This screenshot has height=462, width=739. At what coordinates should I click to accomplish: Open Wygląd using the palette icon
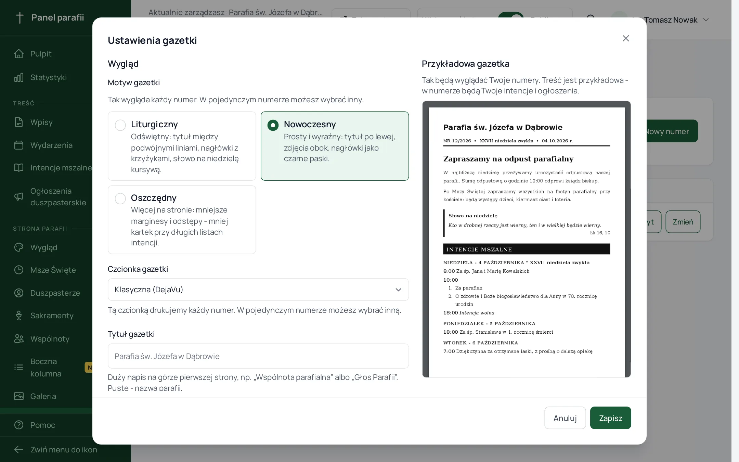coord(19,247)
